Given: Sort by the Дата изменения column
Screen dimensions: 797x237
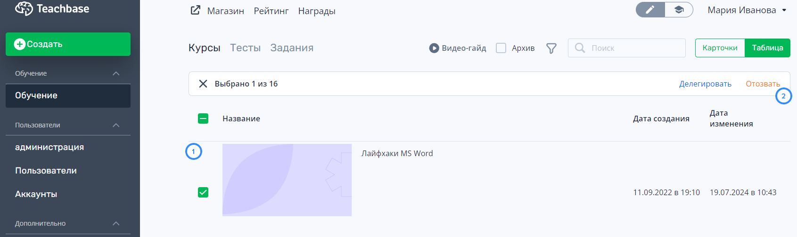Looking at the screenshot, I should point(731,118).
